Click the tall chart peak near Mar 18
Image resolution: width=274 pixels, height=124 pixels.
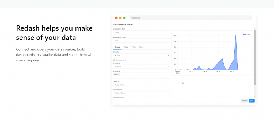click(236, 35)
